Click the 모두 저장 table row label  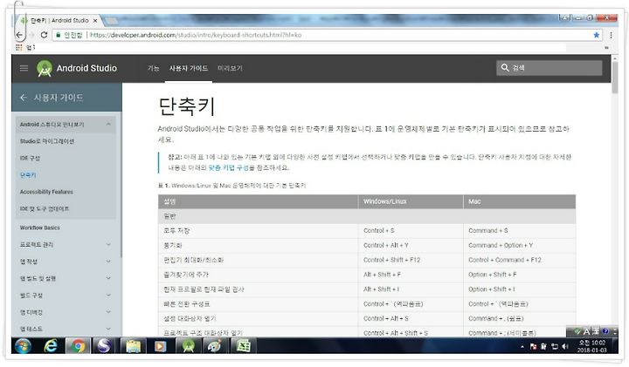(x=176, y=230)
